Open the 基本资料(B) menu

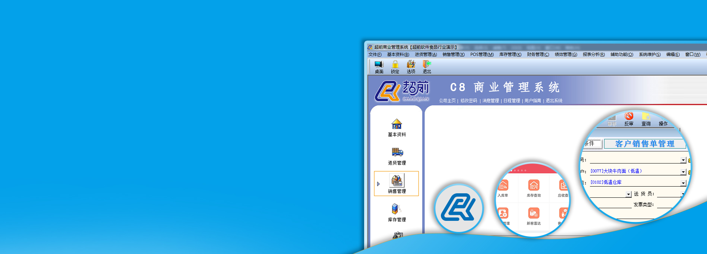[398, 54]
